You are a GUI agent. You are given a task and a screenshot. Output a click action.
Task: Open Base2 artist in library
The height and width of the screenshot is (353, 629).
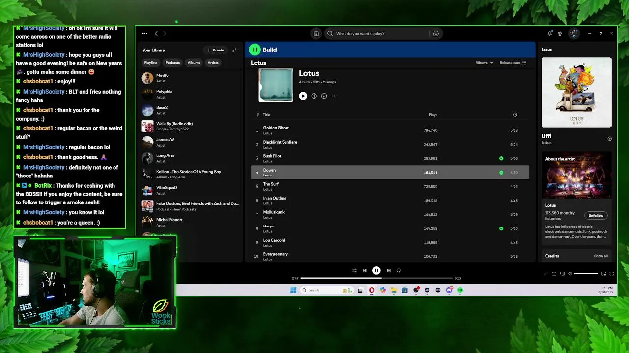190,110
